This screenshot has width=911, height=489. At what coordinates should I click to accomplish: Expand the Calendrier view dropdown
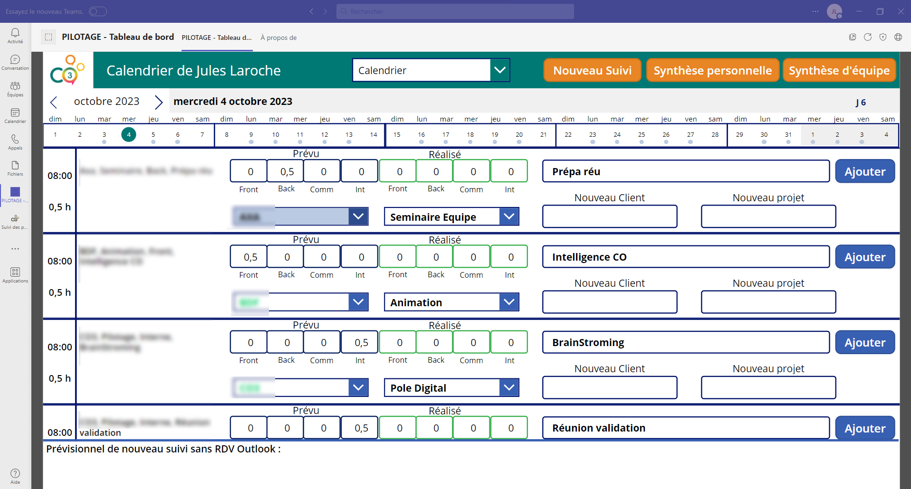coord(499,70)
